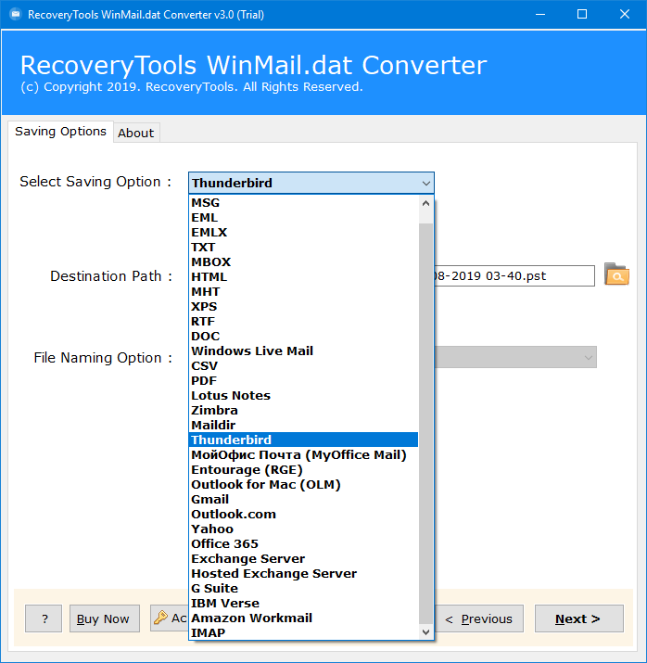Choose Exchange Server entry

(303, 558)
